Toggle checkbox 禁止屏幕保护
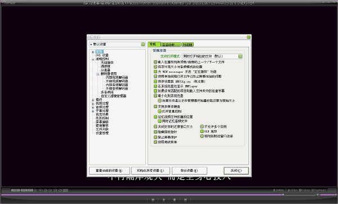Viewport: 338px width, 204px height. coord(155,137)
